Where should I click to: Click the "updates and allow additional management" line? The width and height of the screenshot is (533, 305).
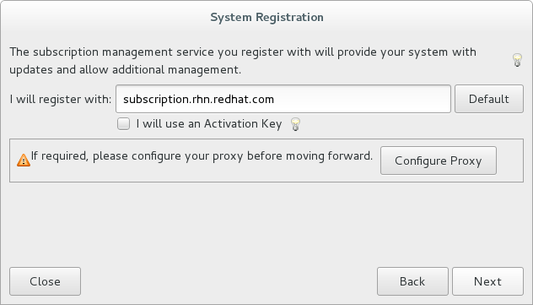[x=125, y=70]
